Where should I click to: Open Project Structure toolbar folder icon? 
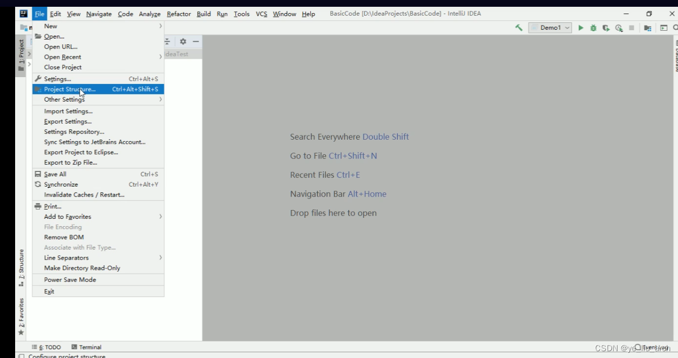(x=647, y=28)
